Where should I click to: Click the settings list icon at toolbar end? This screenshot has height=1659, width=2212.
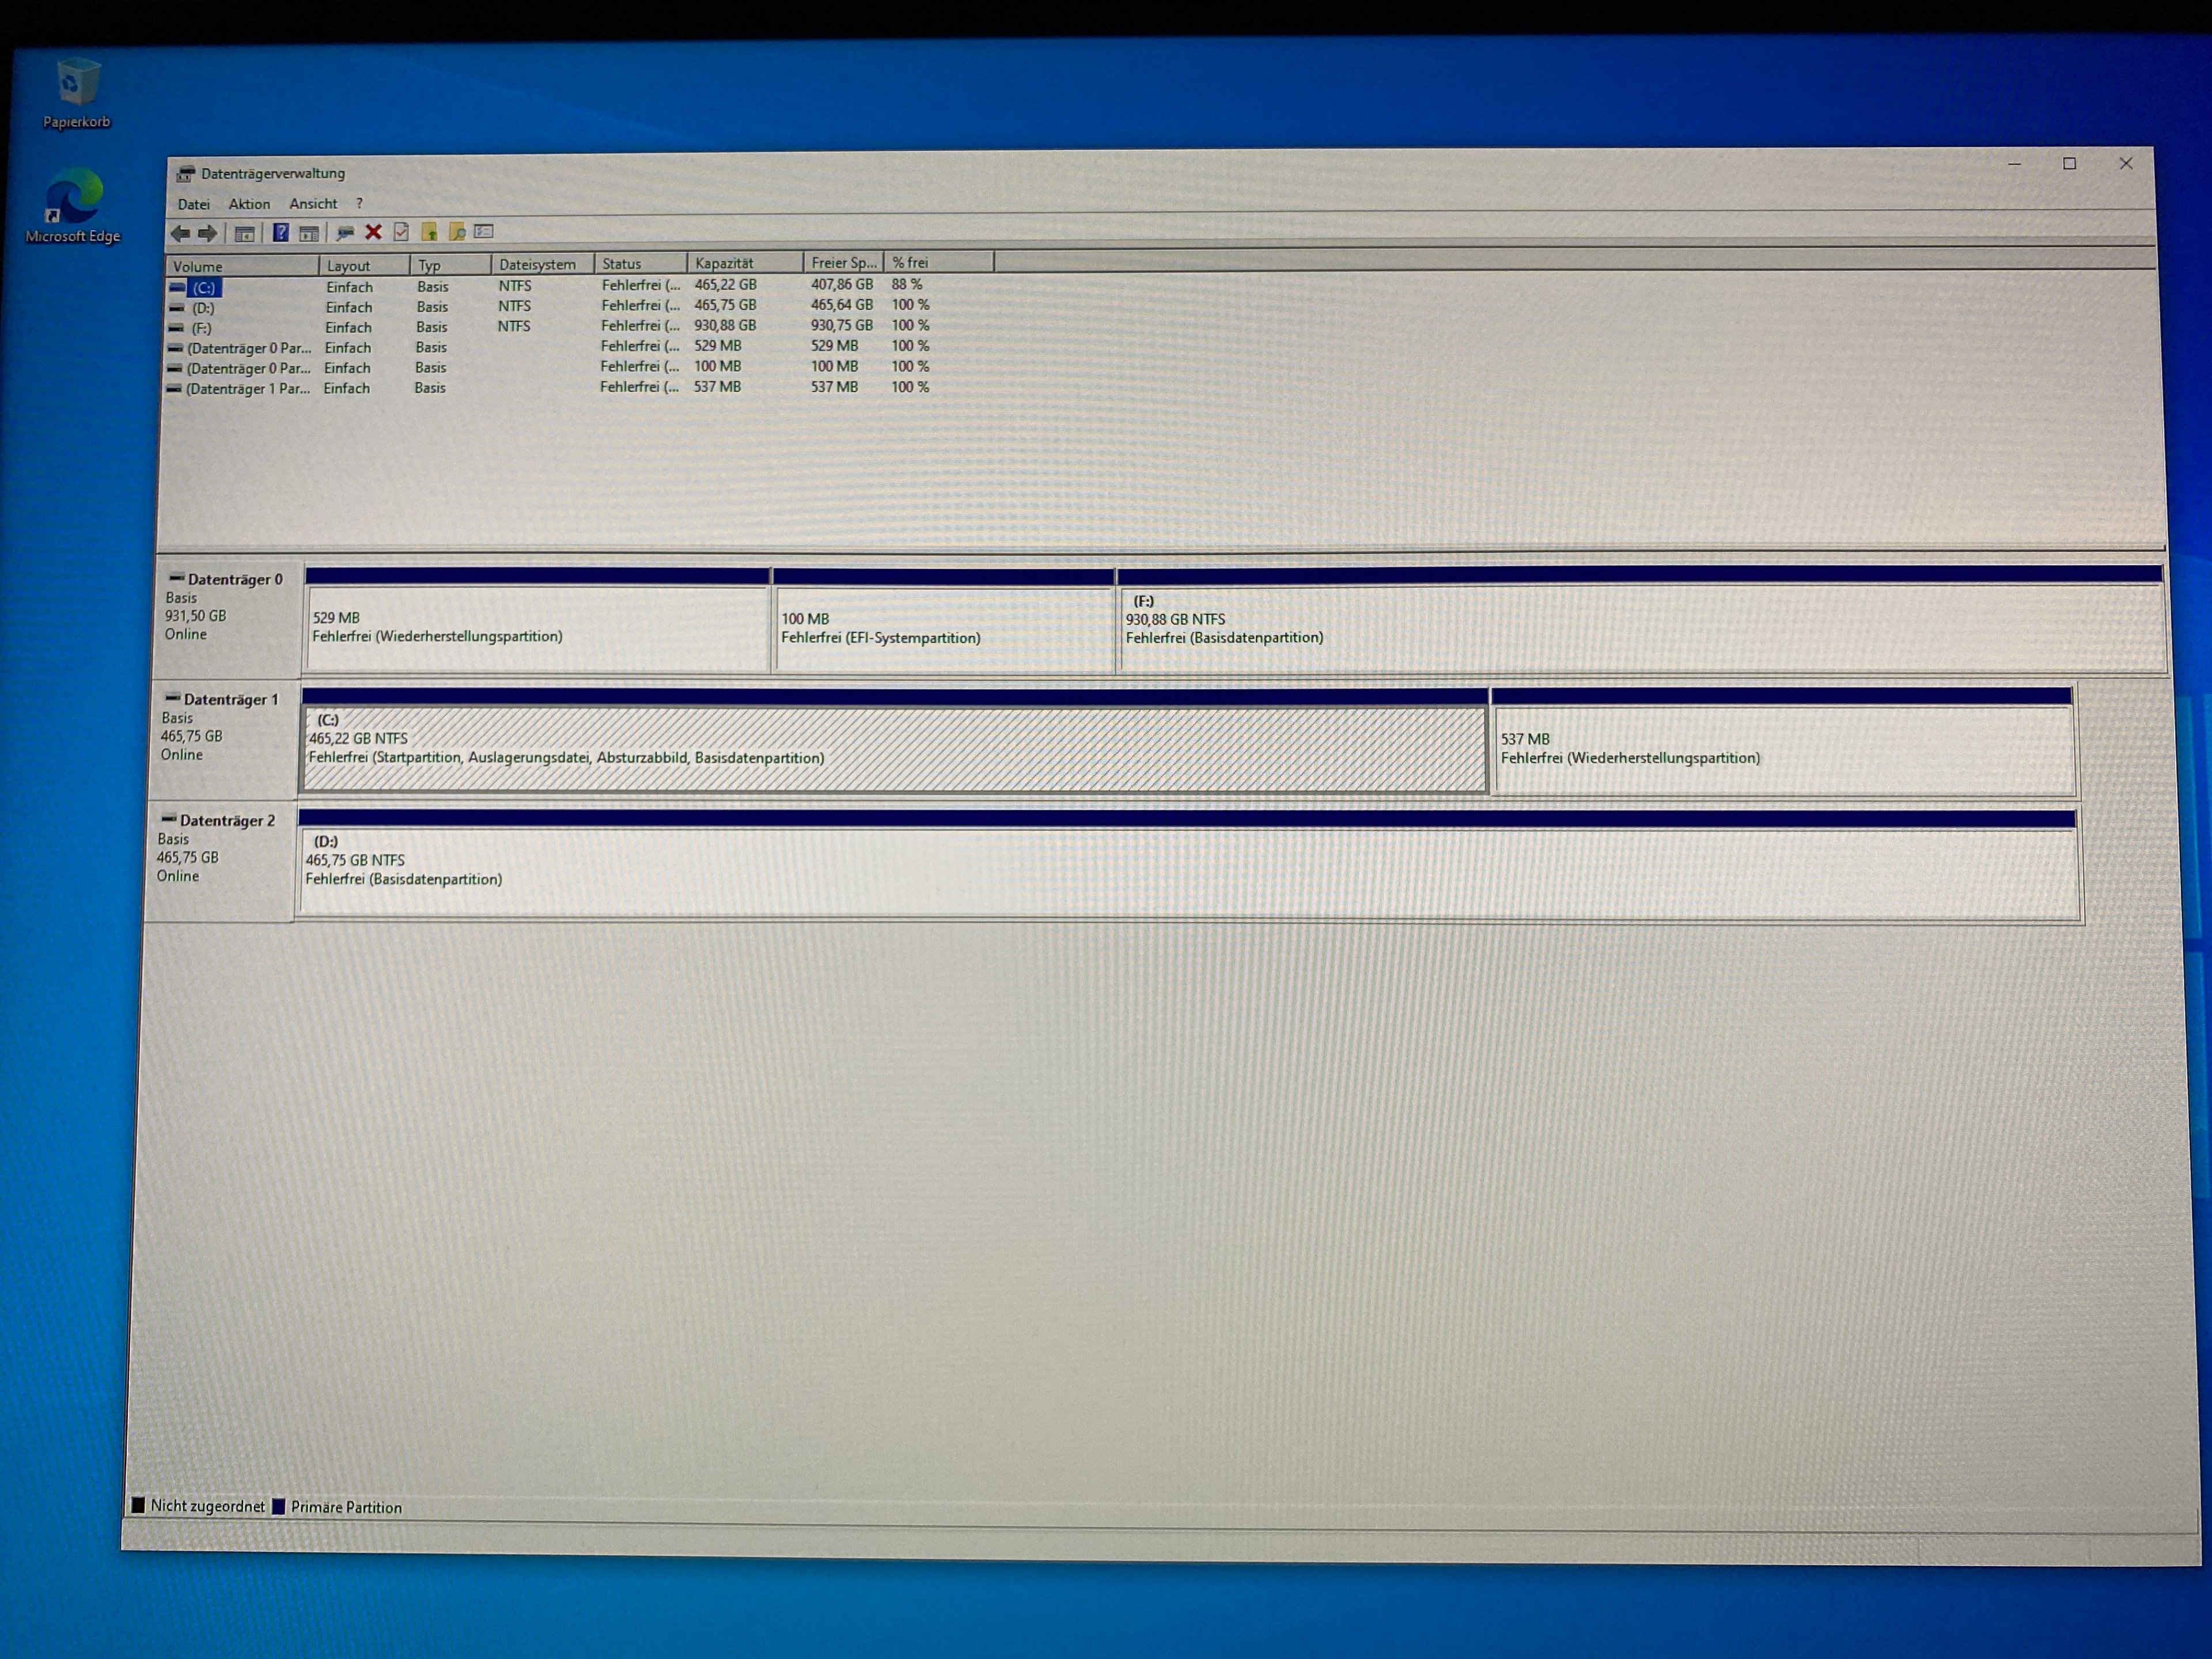coord(485,231)
